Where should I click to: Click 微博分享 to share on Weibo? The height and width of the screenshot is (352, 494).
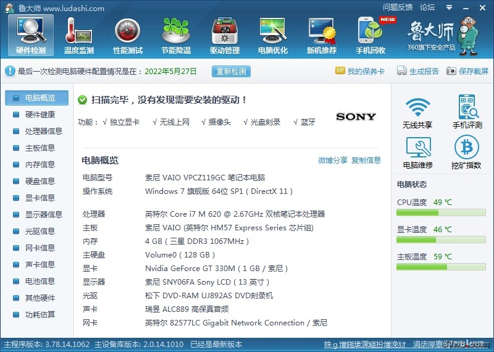click(333, 160)
